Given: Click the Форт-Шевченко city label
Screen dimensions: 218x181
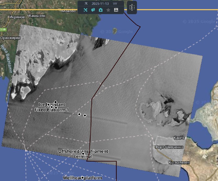Looking at the screenshot, I should [x=169, y=147].
